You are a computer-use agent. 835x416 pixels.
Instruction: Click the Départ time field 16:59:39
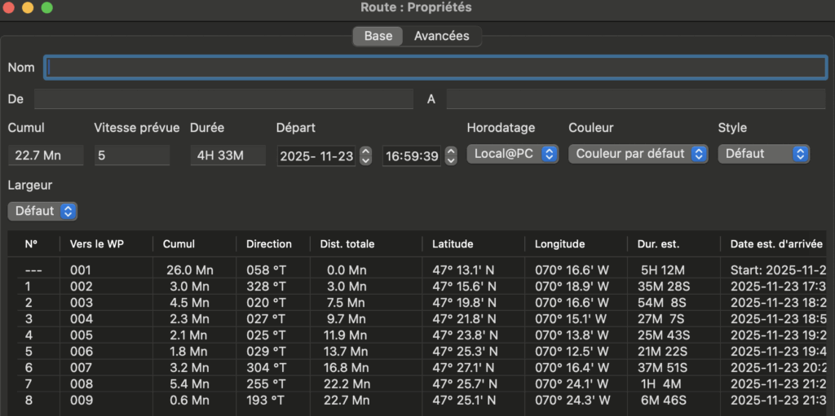pyautogui.click(x=411, y=155)
